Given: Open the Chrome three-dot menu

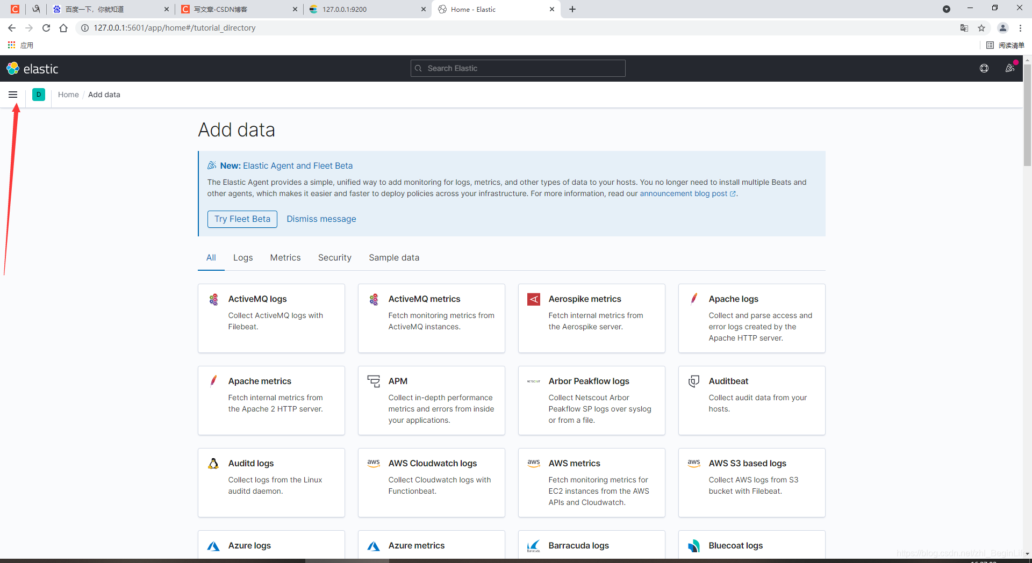Looking at the screenshot, I should (1020, 28).
